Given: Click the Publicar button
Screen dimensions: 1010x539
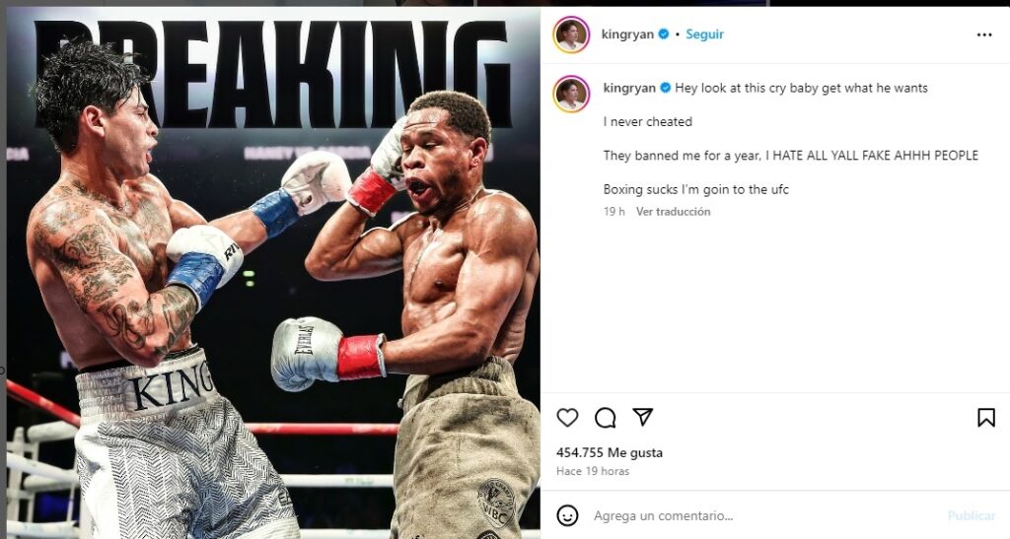Looking at the screenshot, I should coord(972,516).
